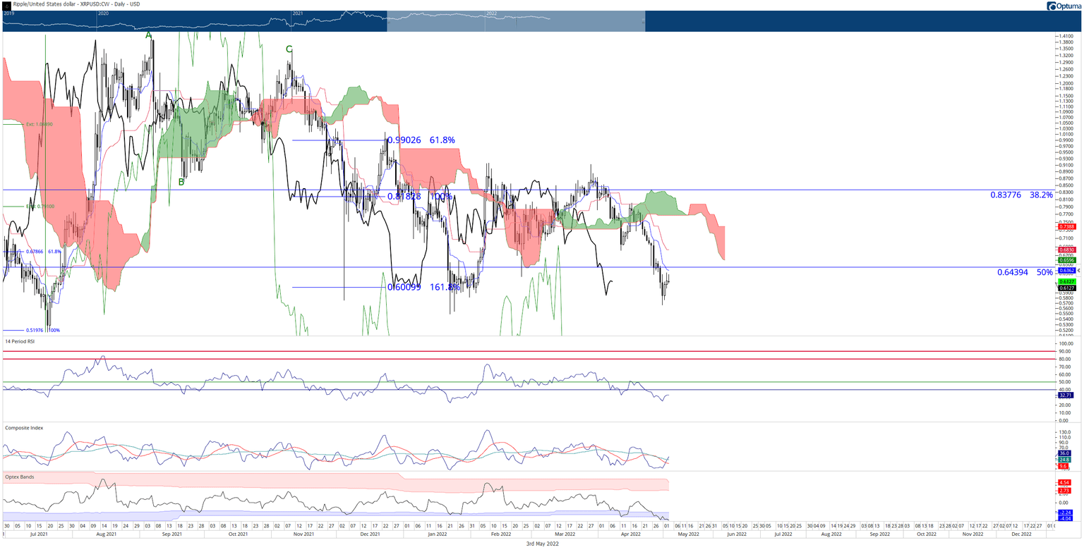The width and height of the screenshot is (1084, 552).
Task: Click 'Mar 2022' on the date axis
Action: 565,534
